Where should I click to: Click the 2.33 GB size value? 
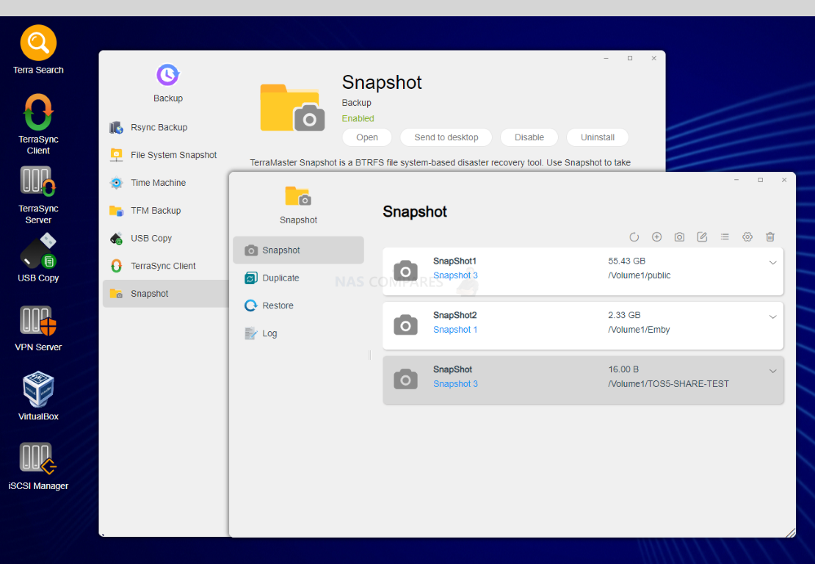point(624,315)
